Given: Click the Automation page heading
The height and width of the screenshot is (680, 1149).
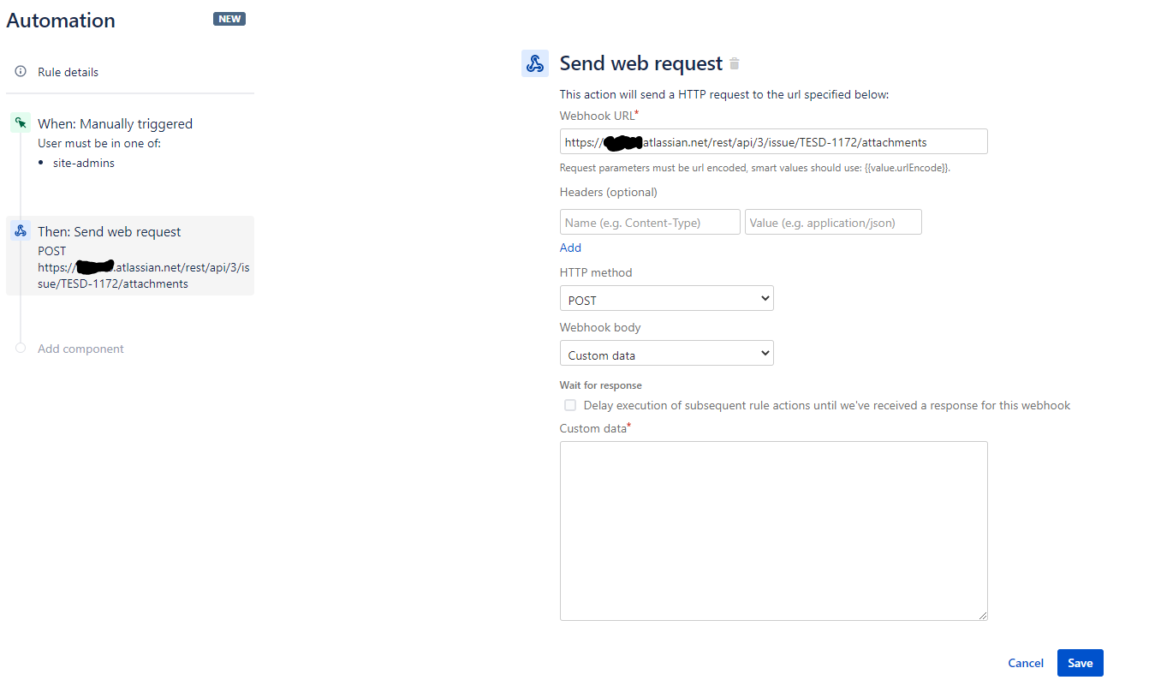Looking at the screenshot, I should click(x=61, y=21).
